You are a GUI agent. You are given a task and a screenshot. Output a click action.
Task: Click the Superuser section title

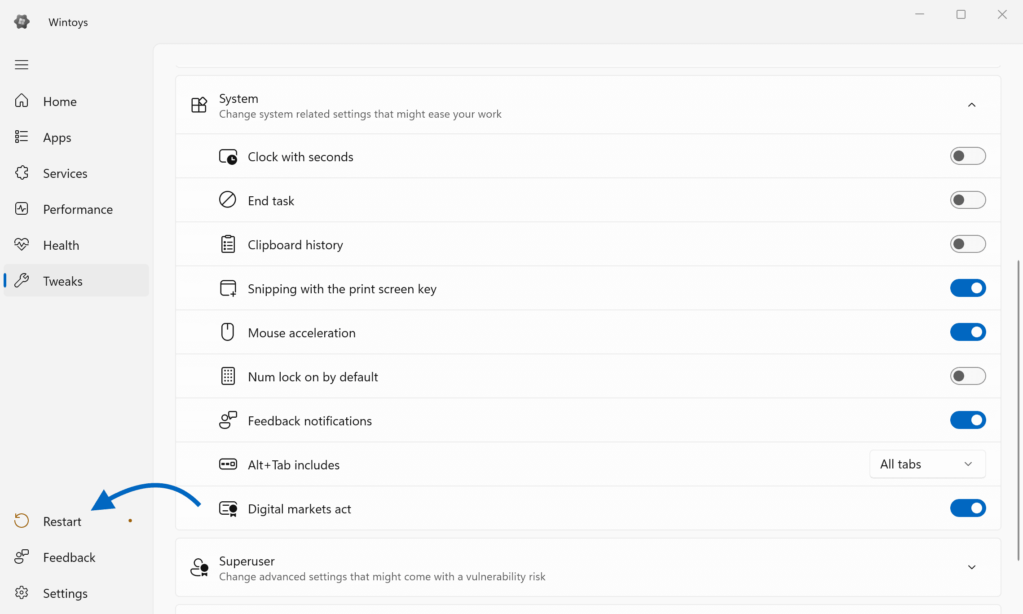[247, 561]
